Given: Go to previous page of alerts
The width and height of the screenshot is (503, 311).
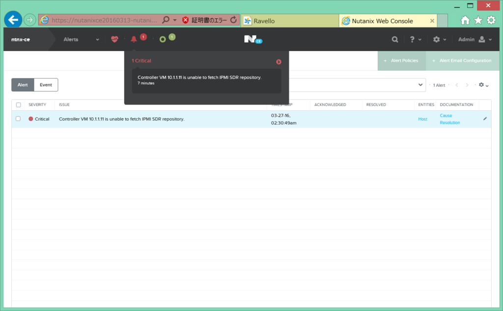Looking at the screenshot, I should (x=457, y=85).
